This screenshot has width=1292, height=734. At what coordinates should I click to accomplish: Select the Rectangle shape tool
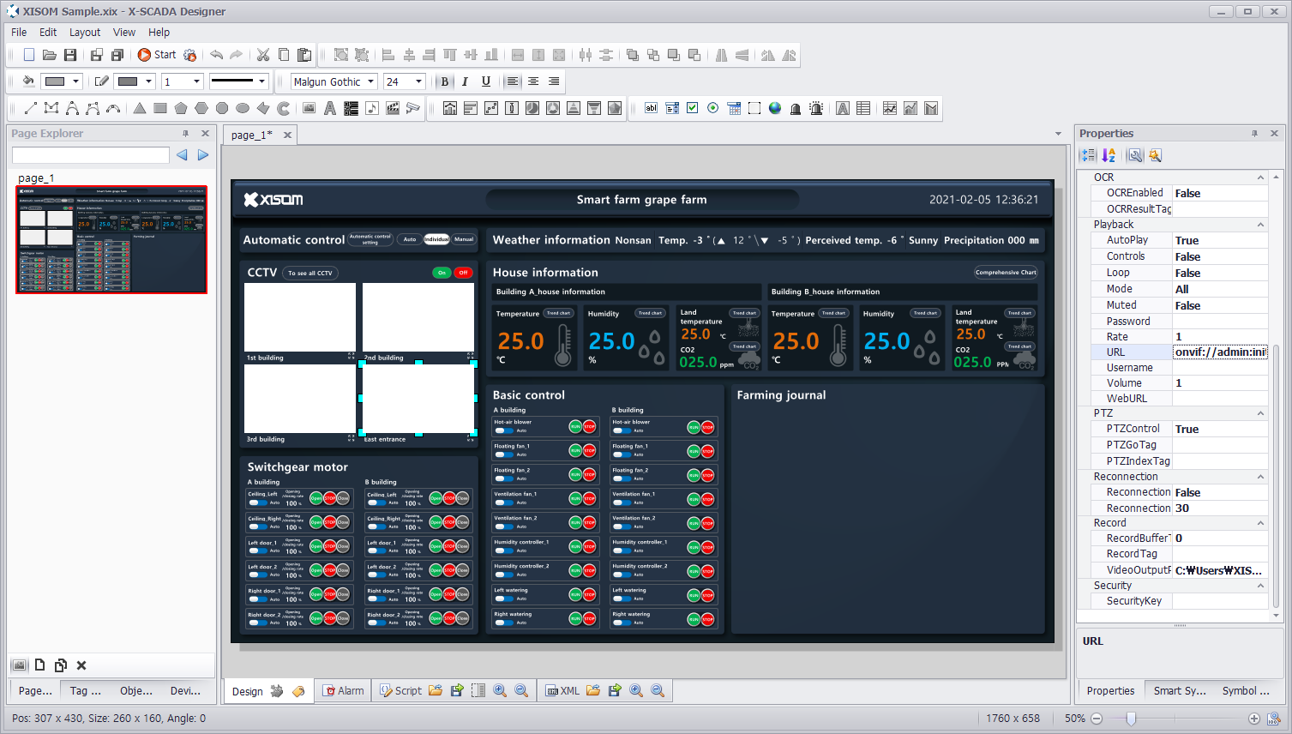(160, 108)
